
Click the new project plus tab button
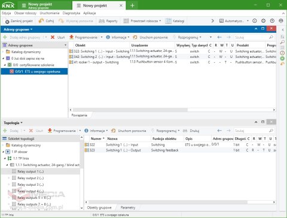(132, 5)
